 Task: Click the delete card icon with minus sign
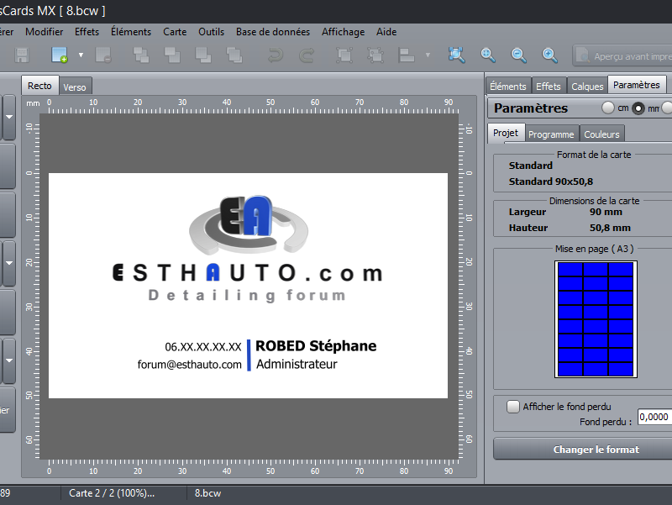pyautogui.click(x=103, y=55)
